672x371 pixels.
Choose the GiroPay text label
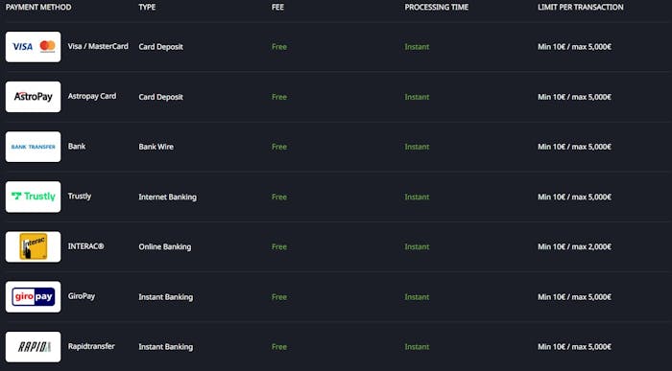[x=82, y=296]
